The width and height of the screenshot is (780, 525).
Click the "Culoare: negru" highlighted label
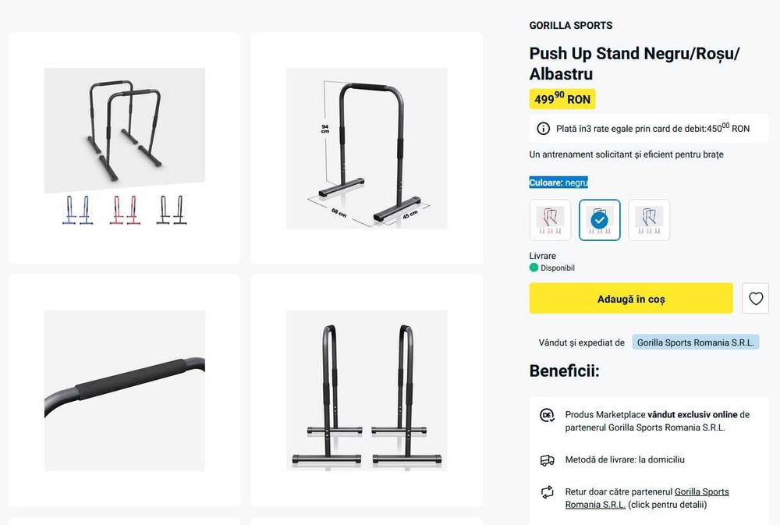558,183
